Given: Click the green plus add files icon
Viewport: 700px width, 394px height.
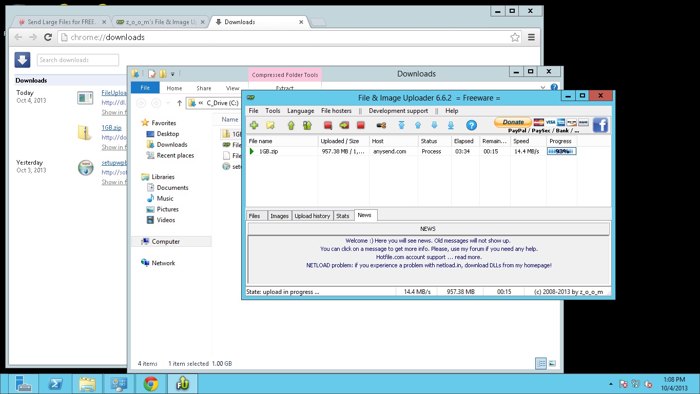Looking at the screenshot, I should pos(254,125).
